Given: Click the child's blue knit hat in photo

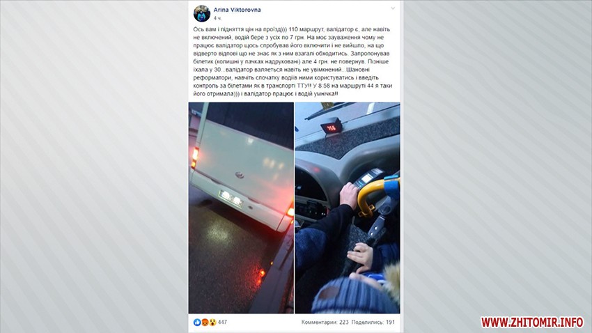Looking at the screenshot, I should tap(345, 296).
